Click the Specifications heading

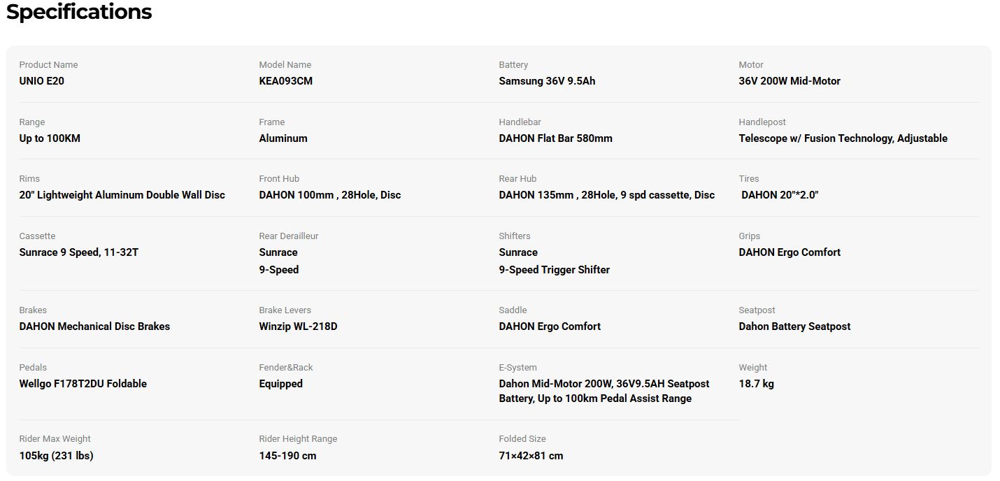(79, 12)
